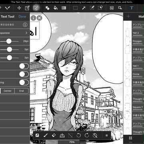Viewport: 144px width, 144px height.
Task: Tap the Text Tool panel title
Action: 8,16
